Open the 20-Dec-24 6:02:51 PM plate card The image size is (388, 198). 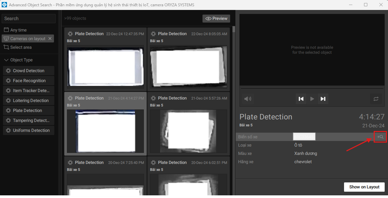coord(189,176)
